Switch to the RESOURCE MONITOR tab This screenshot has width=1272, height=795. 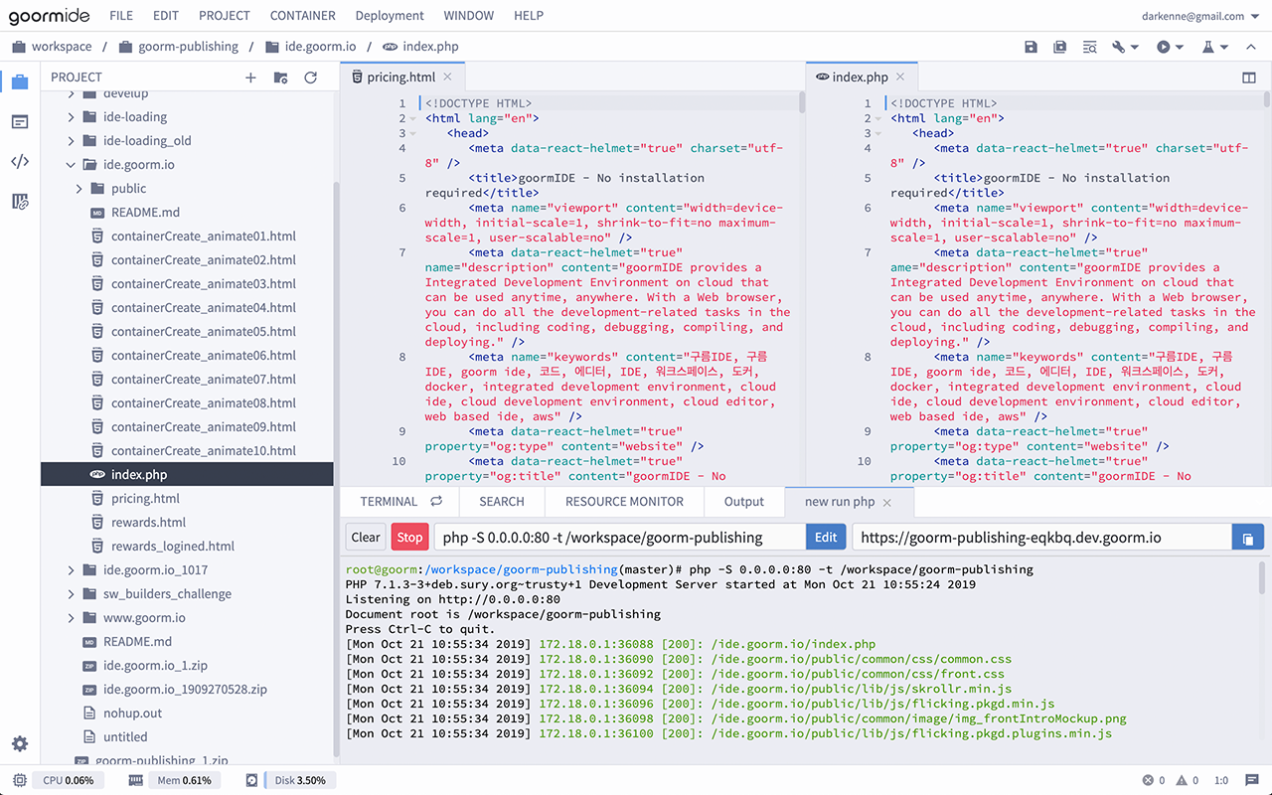click(624, 502)
